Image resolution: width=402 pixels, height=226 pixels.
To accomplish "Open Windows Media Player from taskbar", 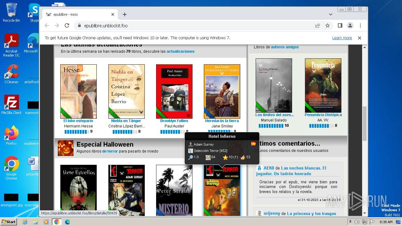I will [x=46, y=222].
